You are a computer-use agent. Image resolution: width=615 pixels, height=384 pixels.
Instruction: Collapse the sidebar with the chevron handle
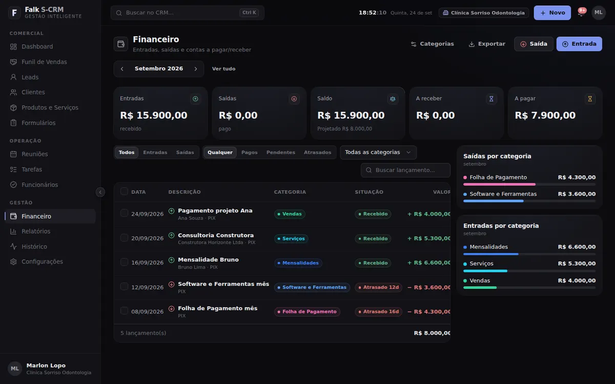pyautogui.click(x=100, y=192)
